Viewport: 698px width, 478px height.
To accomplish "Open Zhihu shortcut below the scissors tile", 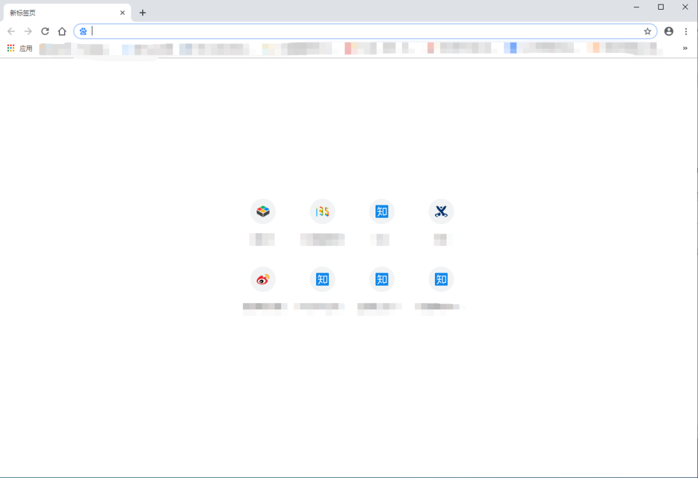I will (x=441, y=280).
